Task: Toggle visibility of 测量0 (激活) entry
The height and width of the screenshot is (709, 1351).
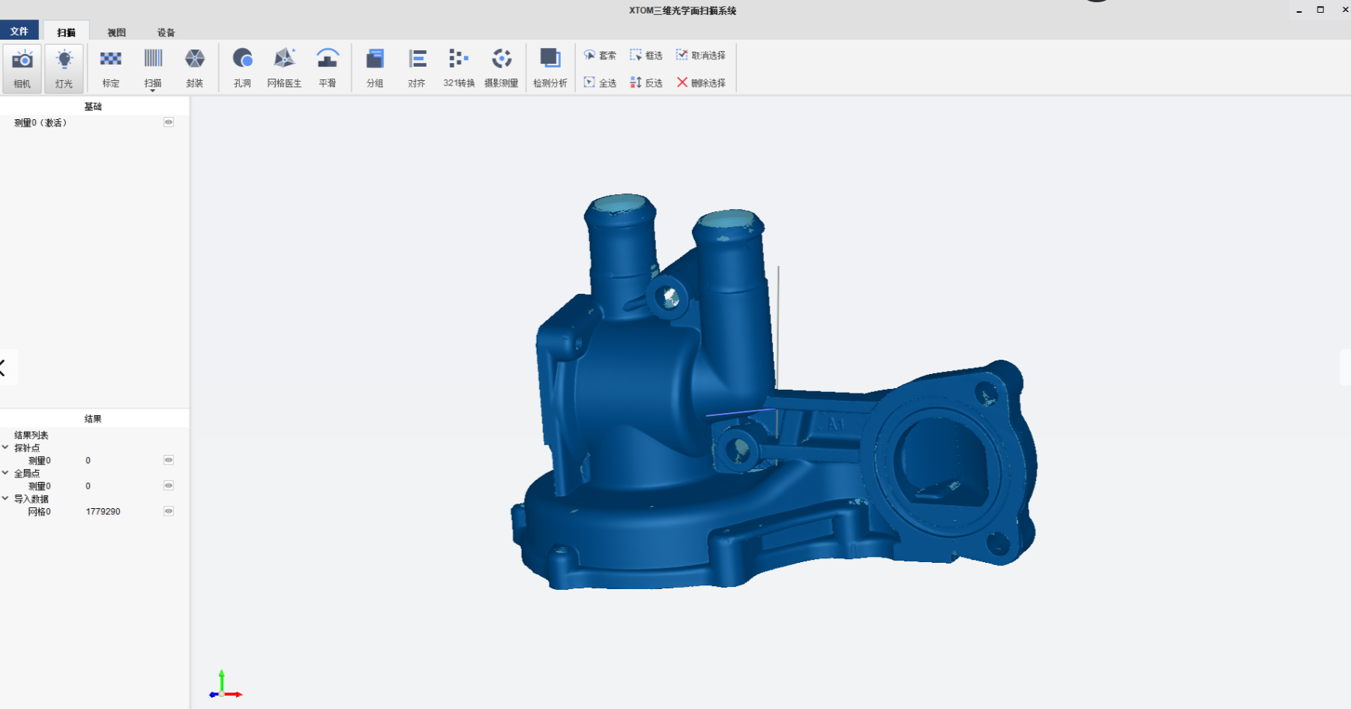Action: click(169, 122)
